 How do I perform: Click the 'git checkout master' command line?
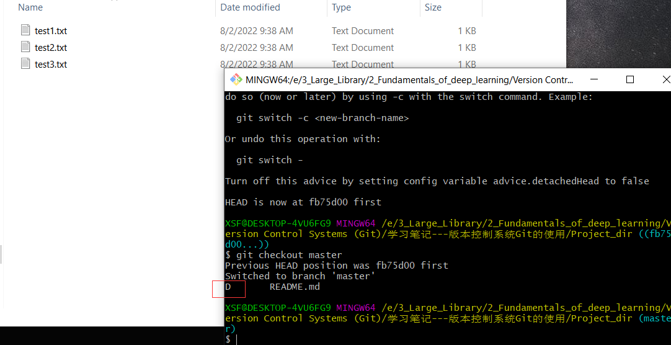(x=284, y=255)
